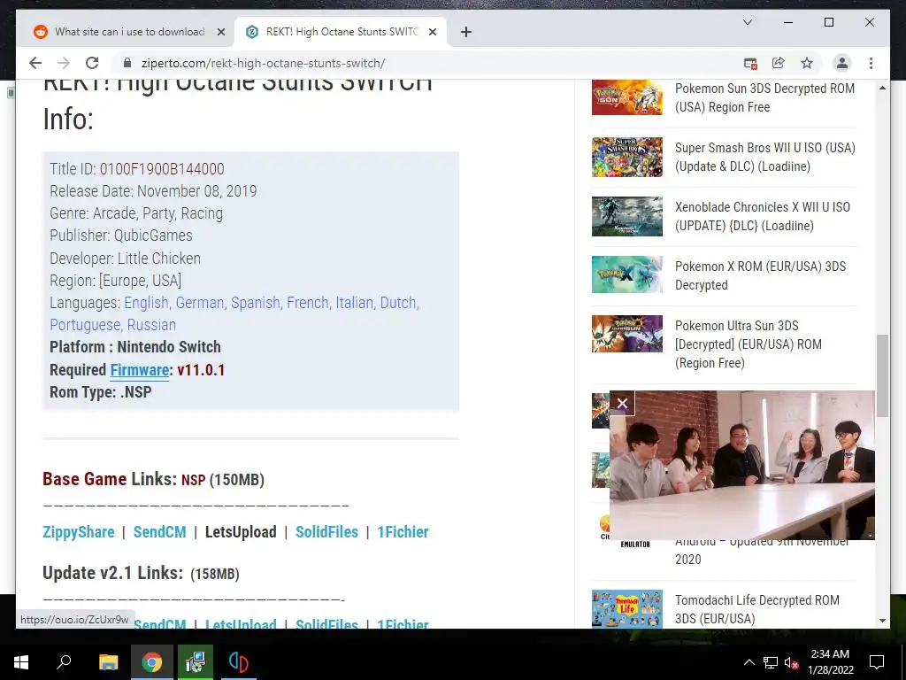The width and height of the screenshot is (906, 680).
Task: Click the Dutch language link
Action: click(x=399, y=303)
